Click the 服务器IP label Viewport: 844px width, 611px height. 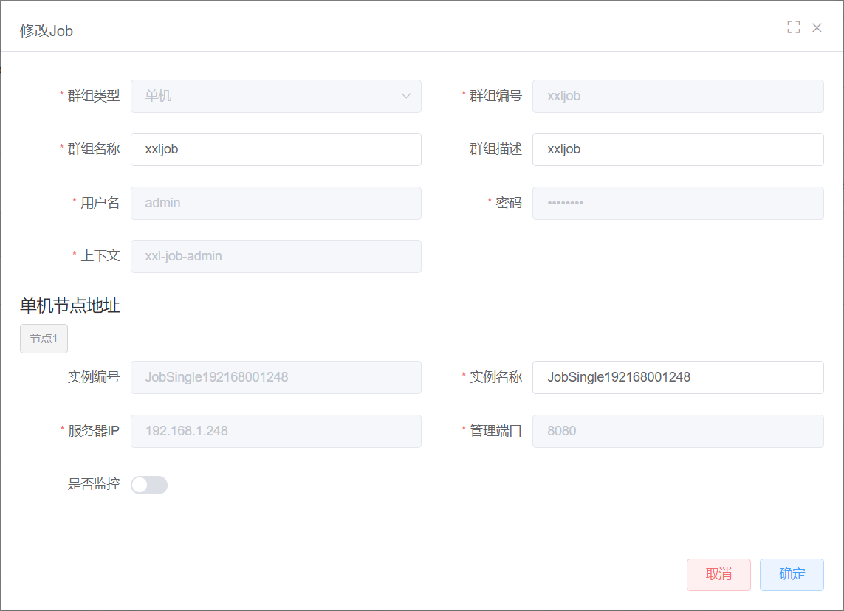click(93, 432)
